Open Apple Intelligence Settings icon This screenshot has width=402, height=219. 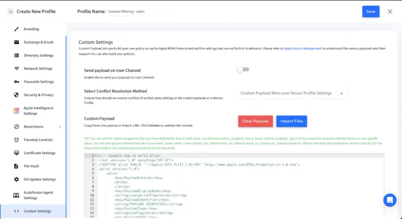point(17,111)
